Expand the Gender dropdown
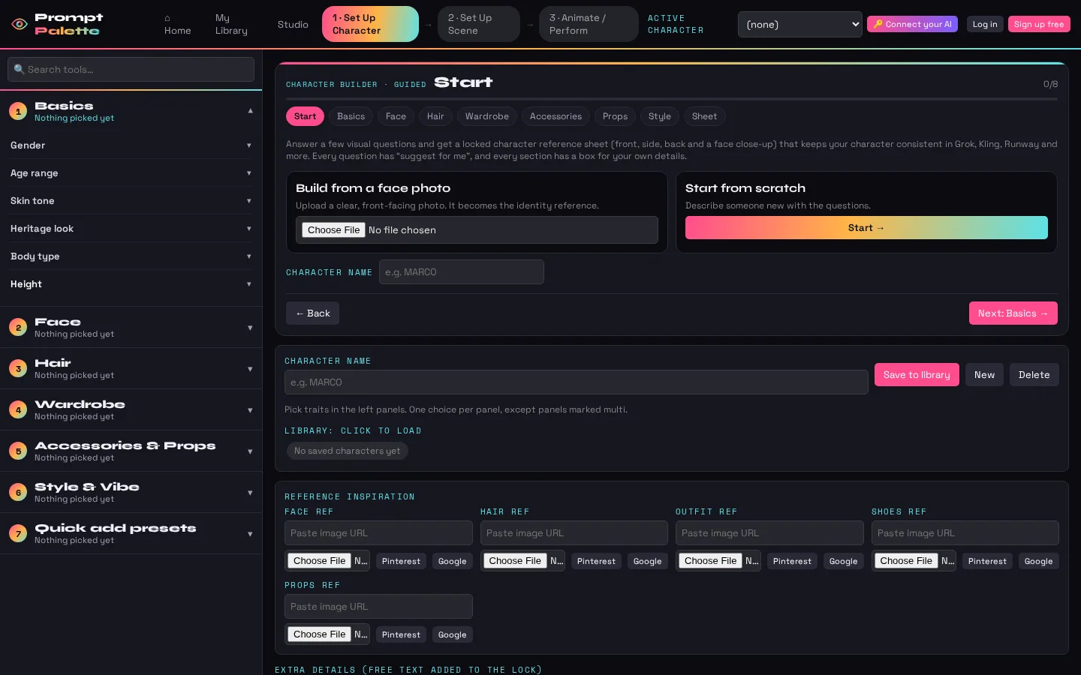The width and height of the screenshot is (1081, 675). click(131, 145)
